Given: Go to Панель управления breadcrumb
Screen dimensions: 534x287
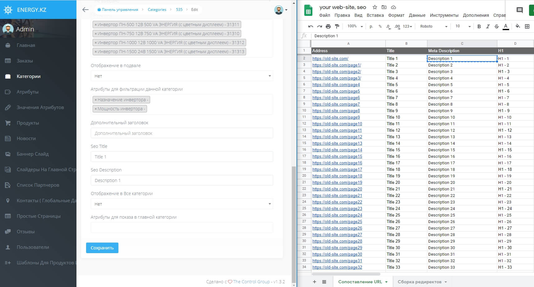Looking at the screenshot, I should [118, 10].
